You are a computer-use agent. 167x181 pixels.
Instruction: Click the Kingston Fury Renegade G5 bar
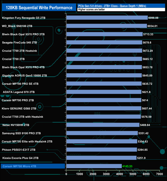(x=107, y=18)
